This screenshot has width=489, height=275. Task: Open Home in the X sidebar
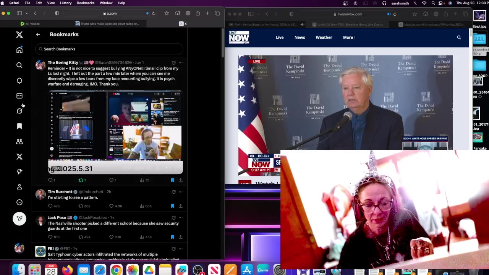(x=19, y=50)
